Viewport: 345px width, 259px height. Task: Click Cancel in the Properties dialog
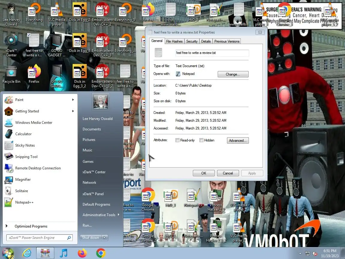point(228,173)
